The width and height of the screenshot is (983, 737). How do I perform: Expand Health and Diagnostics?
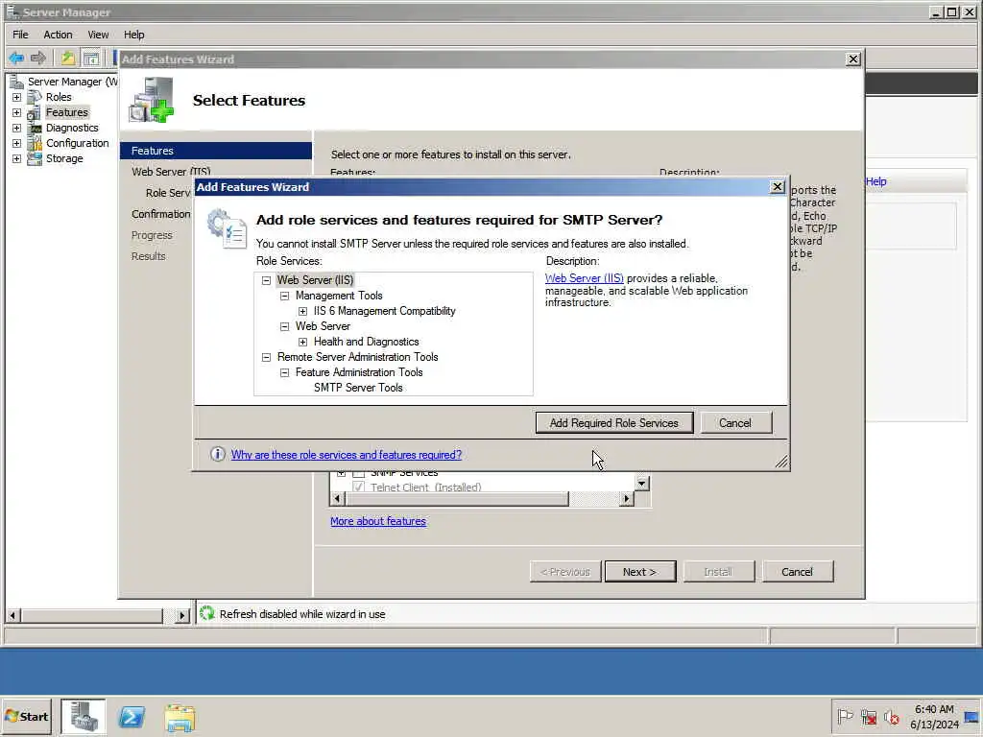[302, 343]
